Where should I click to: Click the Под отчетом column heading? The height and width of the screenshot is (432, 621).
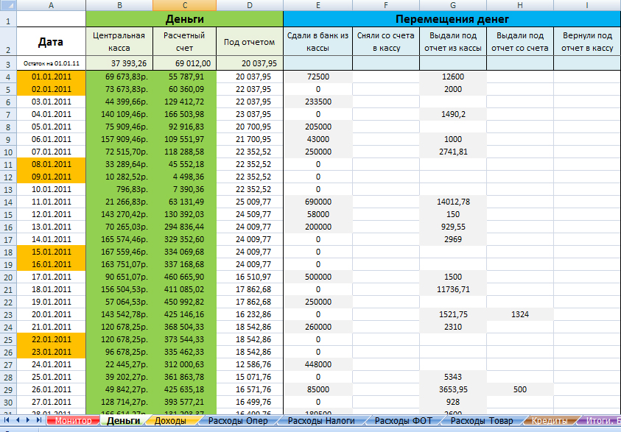point(250,41)
